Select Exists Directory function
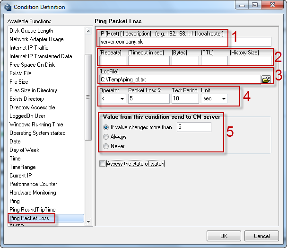 pos(26,99)
